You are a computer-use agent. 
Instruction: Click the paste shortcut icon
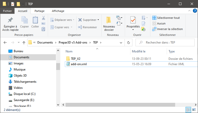[x=43, y=29]
